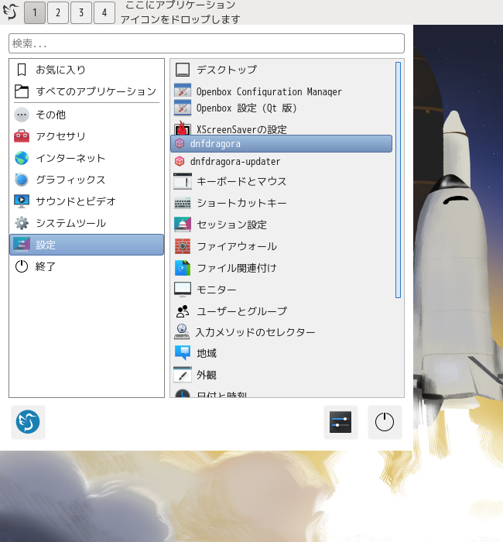The width and height of the screenshot is (503, 542).
Task: Click the application list scrollbar
Action: 398,180
